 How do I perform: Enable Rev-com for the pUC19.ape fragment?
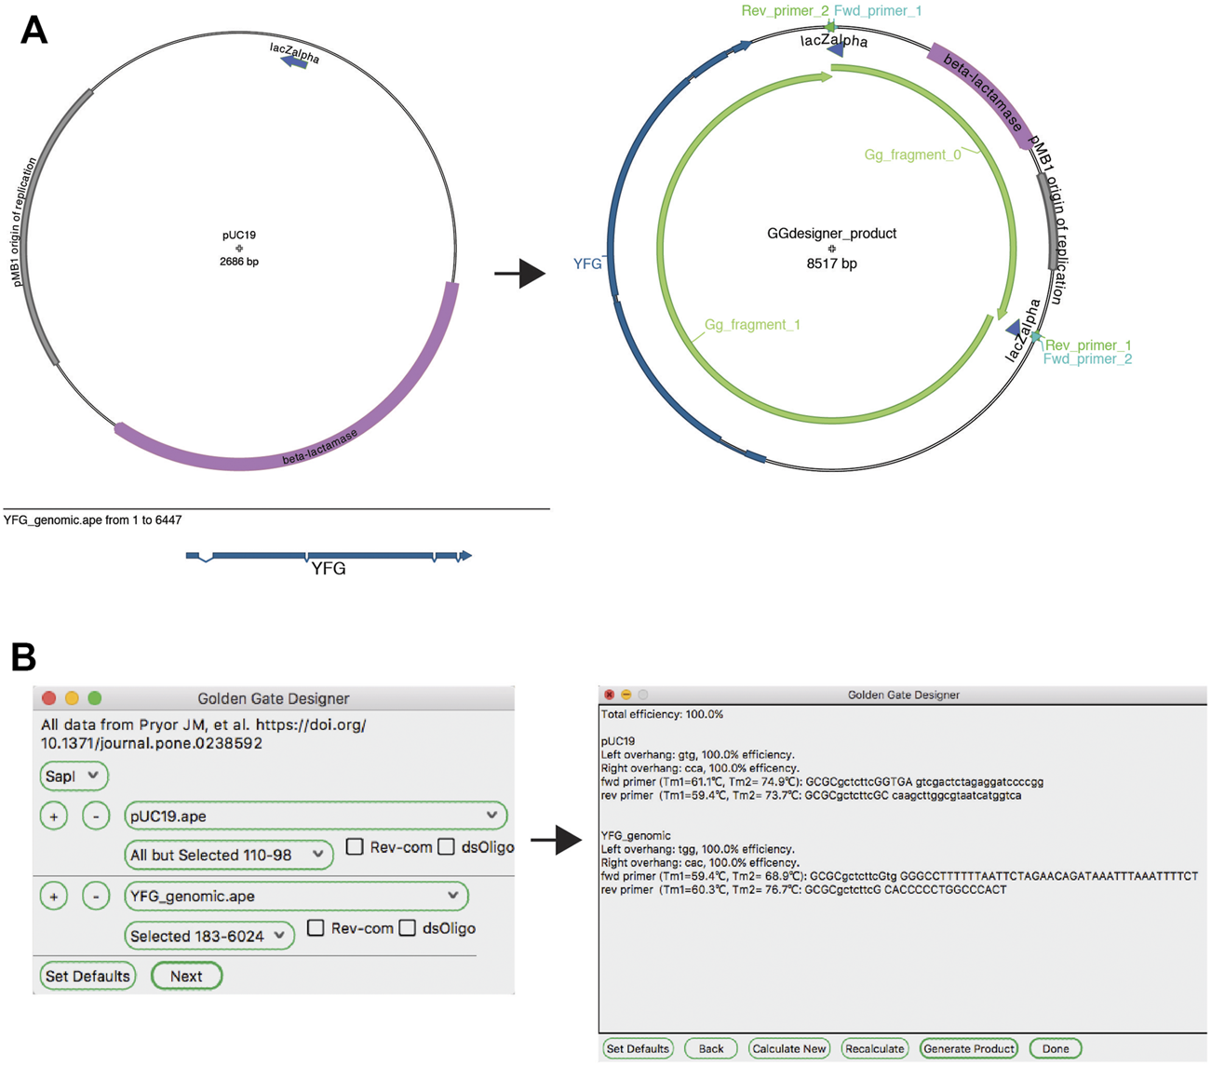coord(355,847)
